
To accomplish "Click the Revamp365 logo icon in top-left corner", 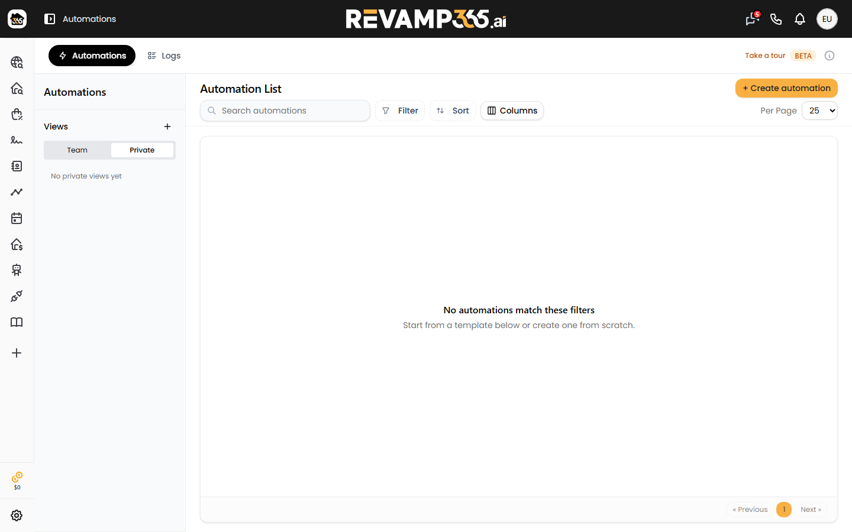I will (x=17, y=19).
